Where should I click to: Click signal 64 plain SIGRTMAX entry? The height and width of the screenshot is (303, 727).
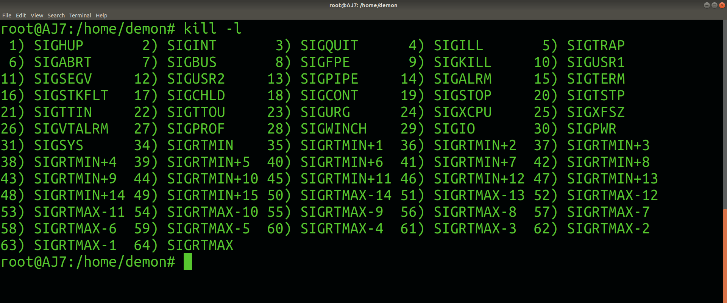click(x=200, y=245)
